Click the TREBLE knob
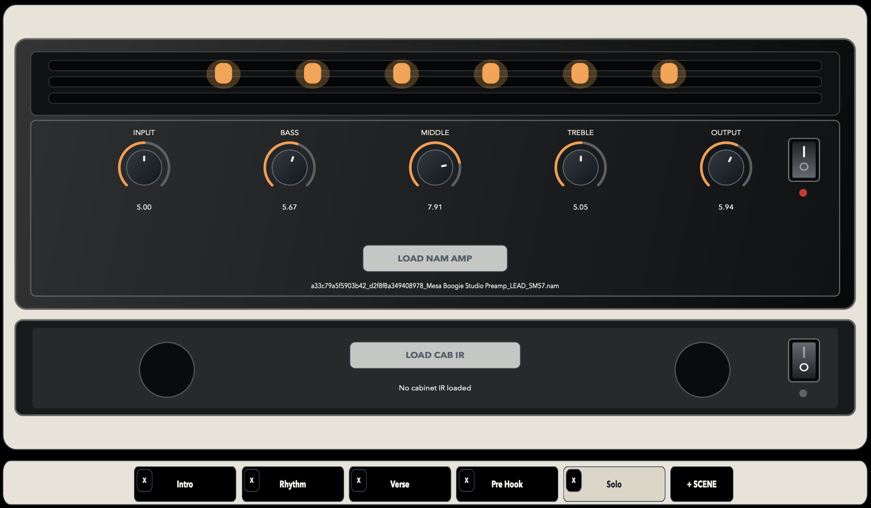Viewport: 871px width, 508px height. coord(580,167)
